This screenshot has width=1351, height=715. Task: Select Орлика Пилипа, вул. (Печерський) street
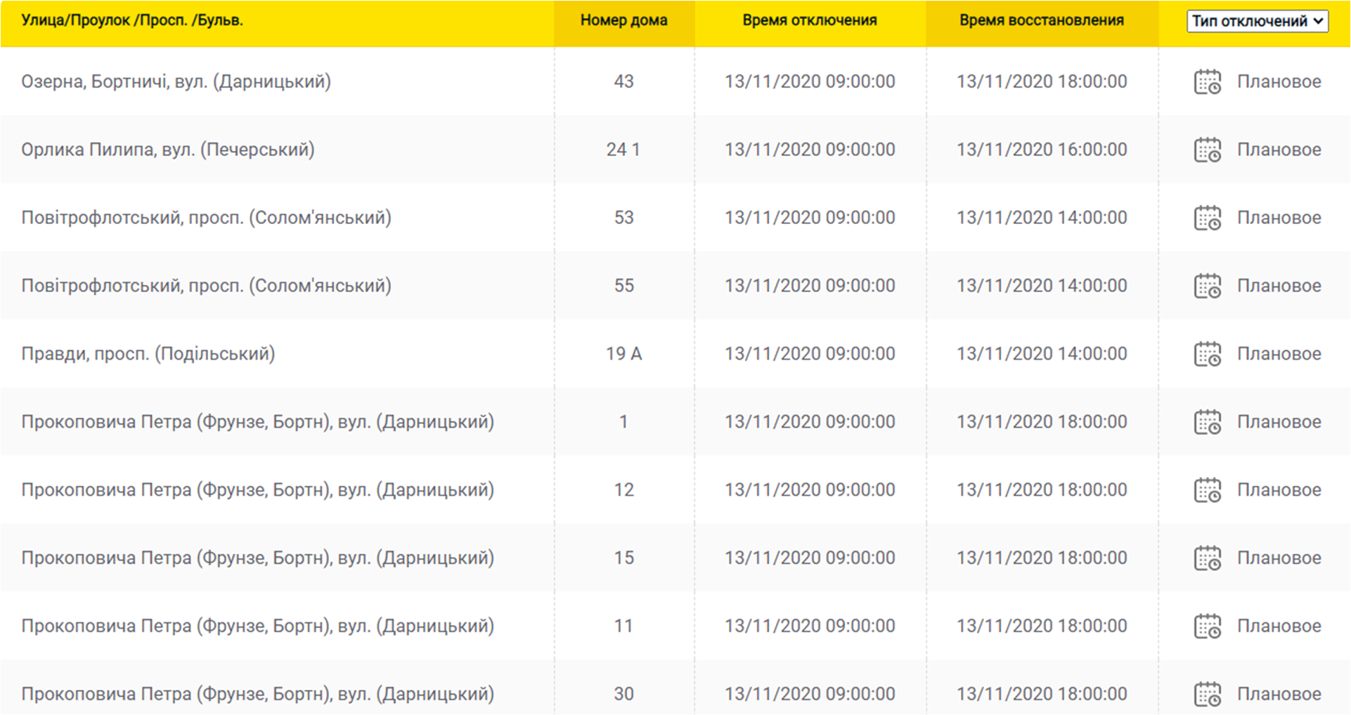167,150
